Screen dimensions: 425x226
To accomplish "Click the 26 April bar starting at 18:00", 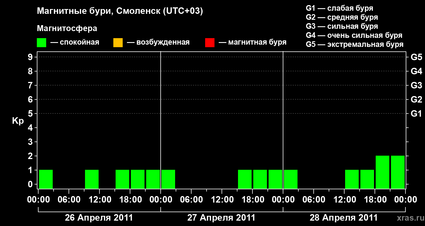I will [138, 179].
